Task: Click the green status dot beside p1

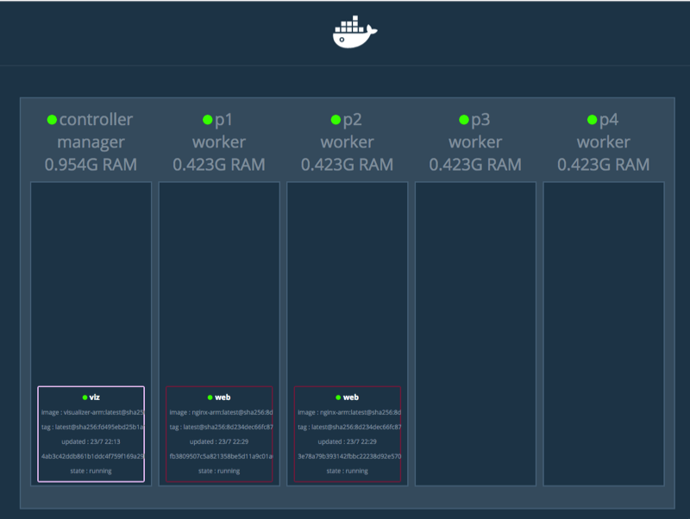Action: coord(207,120)
